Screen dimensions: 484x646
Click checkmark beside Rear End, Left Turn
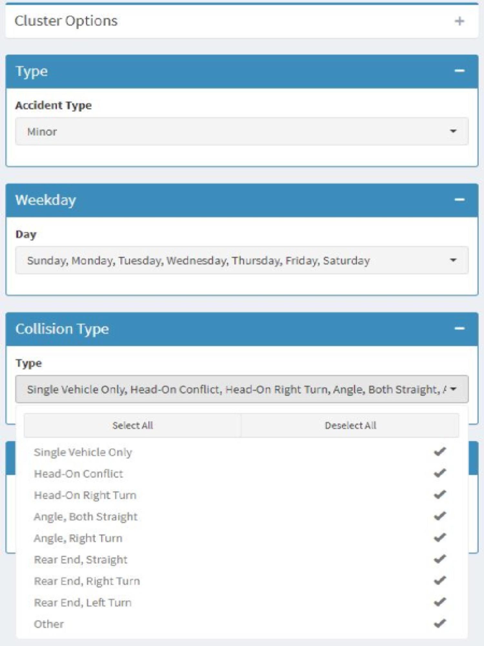[439, 602]
